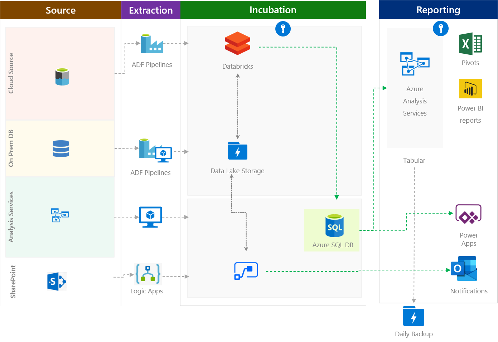The height and width of the screenshot is (342, 498).
Task: Click the Source column header
Action: [x=61, y=10]
